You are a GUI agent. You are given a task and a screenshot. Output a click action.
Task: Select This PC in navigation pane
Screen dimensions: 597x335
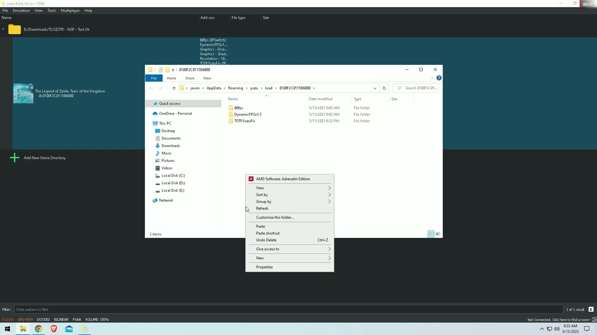165,123
